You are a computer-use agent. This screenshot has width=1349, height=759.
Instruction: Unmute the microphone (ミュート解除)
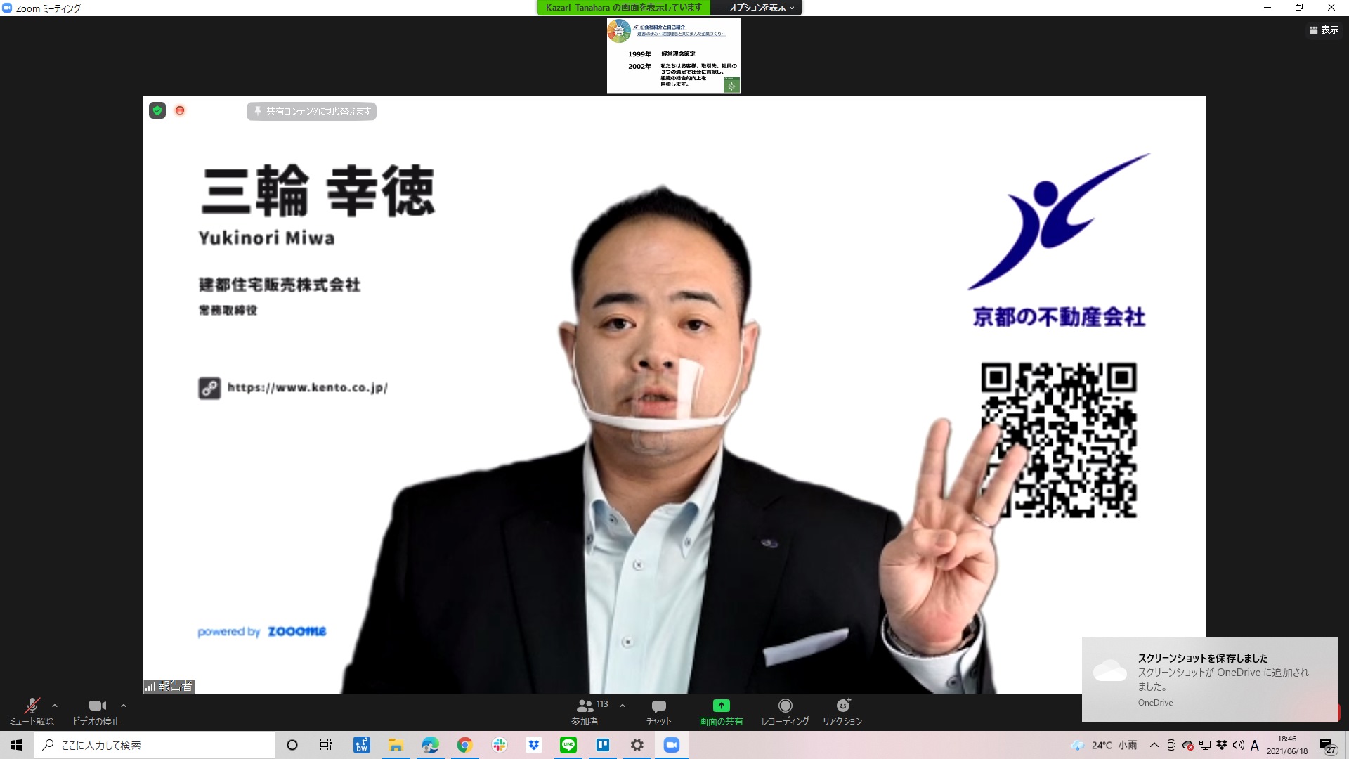[x=32, y=712]
